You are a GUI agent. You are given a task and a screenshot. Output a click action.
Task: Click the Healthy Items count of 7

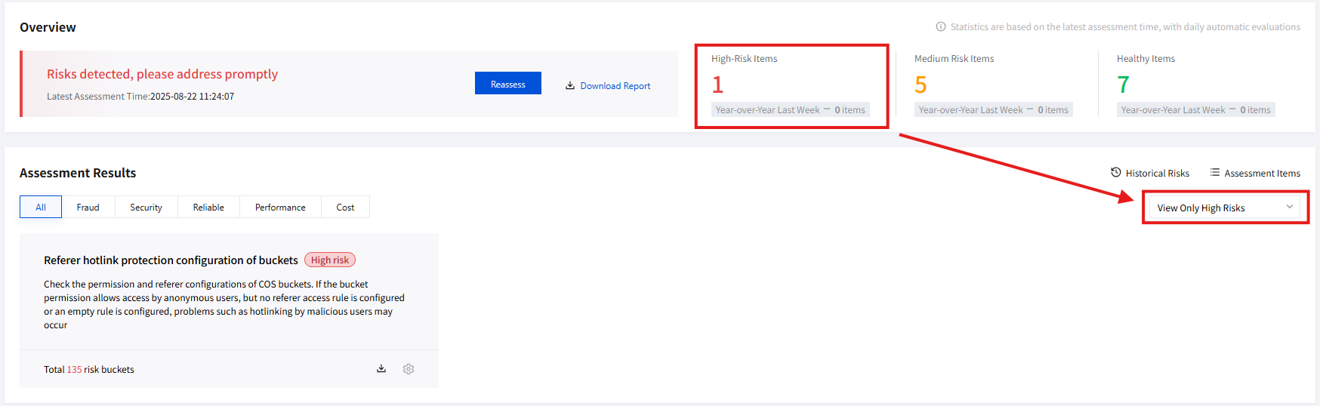click(1123, 85)
